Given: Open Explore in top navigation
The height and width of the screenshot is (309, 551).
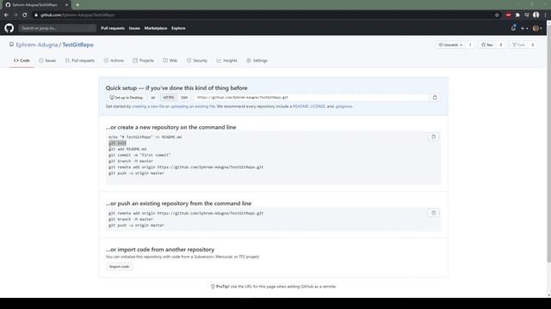Looking at the screenshot, I should (178, 28).
